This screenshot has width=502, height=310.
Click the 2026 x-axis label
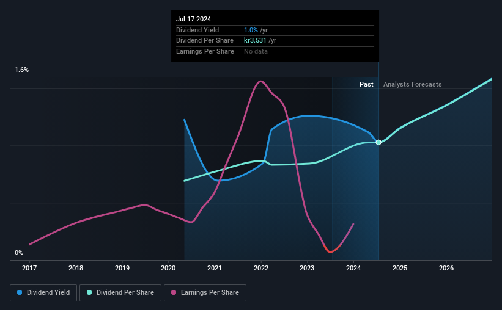click(446, 268)
